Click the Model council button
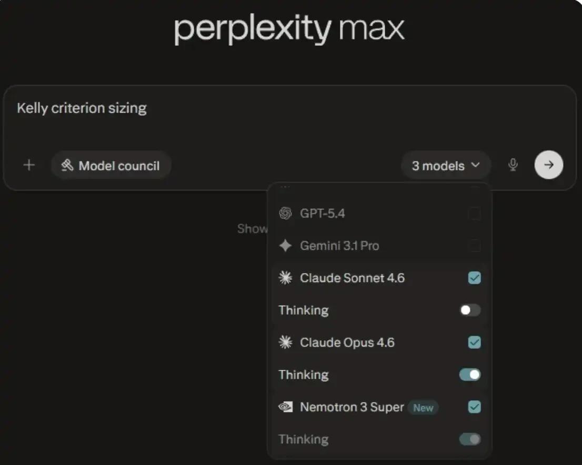This screenshot has height=465, width=582. click(x=111, y=166)
